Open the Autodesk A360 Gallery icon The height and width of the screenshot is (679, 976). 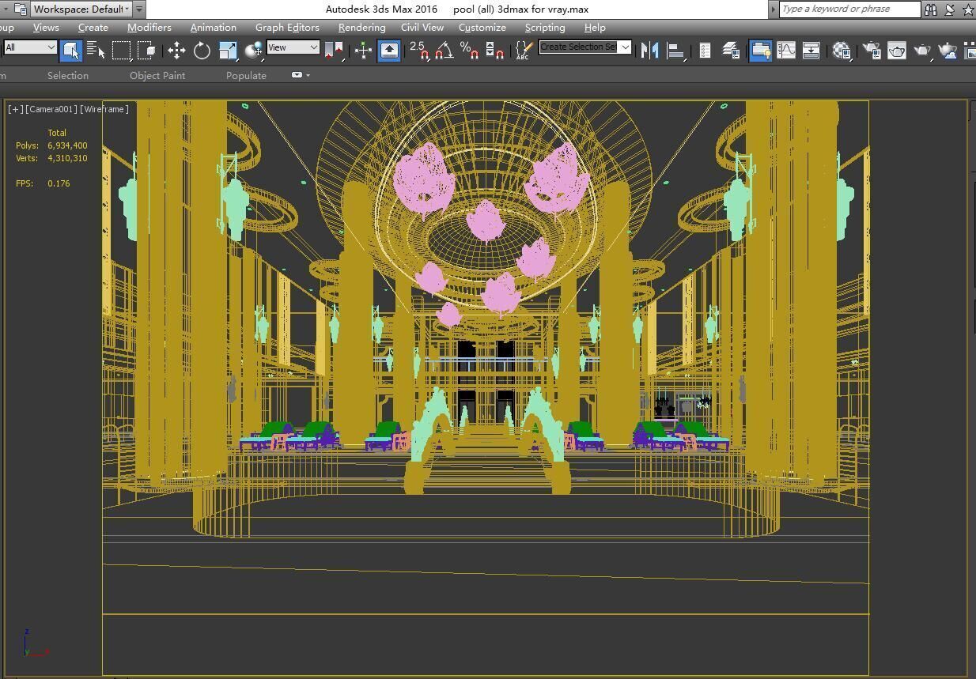pyautogui.click(x=970, y=51)
